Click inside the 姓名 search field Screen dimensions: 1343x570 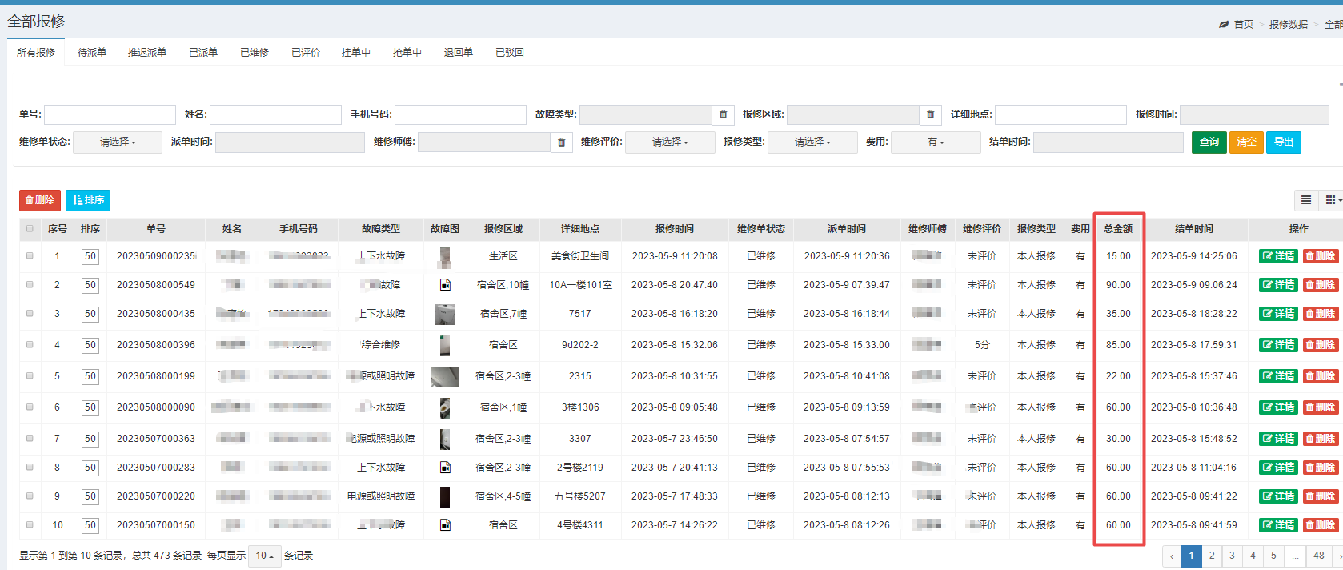[x=275, y=114]
